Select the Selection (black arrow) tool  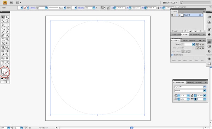coord(3,17)
